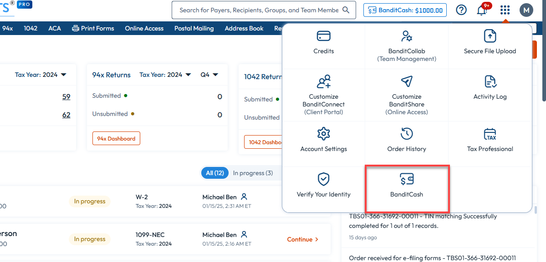
Task: Click 01/15/25, 2:31 AM ET timestamp
Action: tap(227, 206)
